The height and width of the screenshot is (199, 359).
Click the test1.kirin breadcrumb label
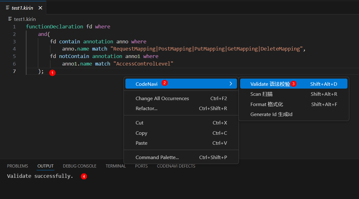tap(25, 19)
